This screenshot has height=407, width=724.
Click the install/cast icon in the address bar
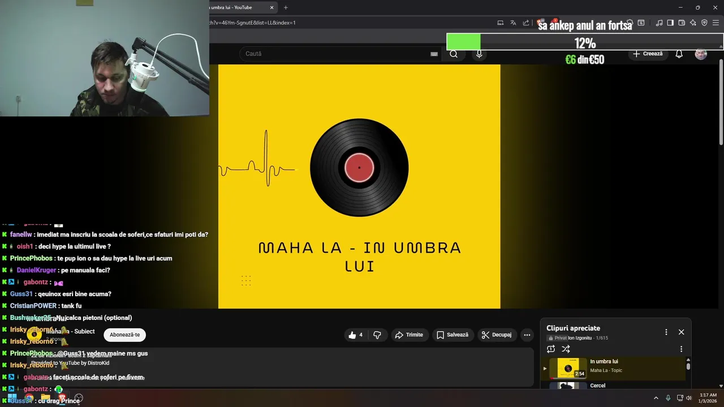[501, 23]
